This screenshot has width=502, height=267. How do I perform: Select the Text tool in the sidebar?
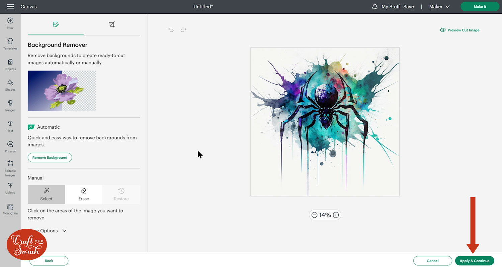(10, 126)
